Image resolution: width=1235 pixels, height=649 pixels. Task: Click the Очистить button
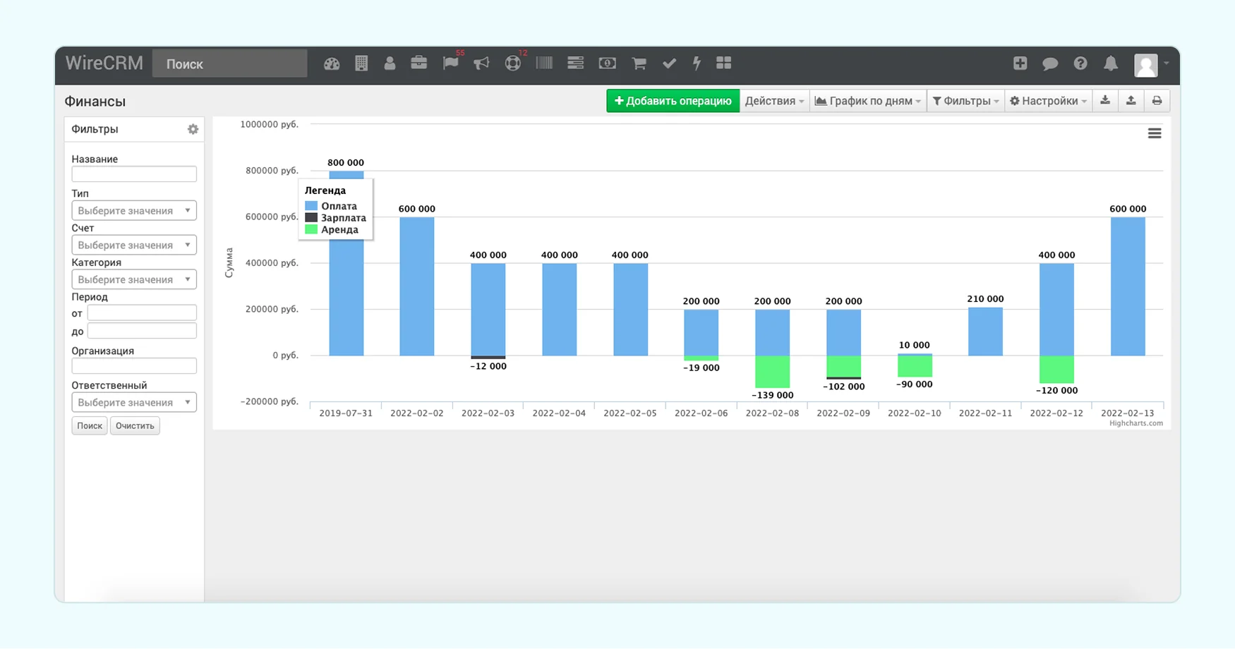[x=135, y=425]
